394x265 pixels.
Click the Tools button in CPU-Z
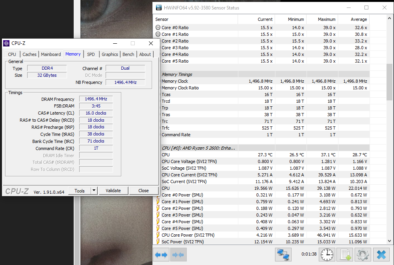[x=80, y=191]
